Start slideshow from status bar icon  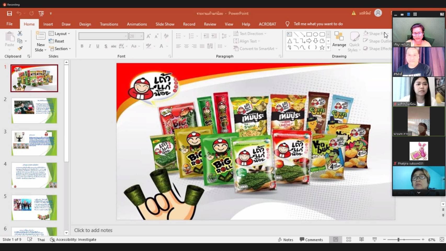click(x=374, y=239)
